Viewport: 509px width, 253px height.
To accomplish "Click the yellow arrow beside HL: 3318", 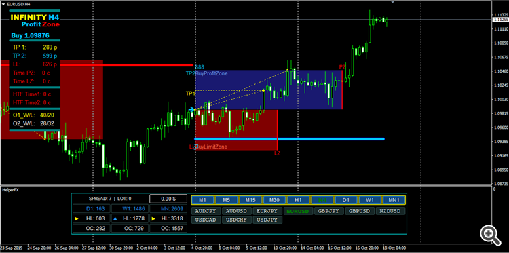I will click(153, 219).
